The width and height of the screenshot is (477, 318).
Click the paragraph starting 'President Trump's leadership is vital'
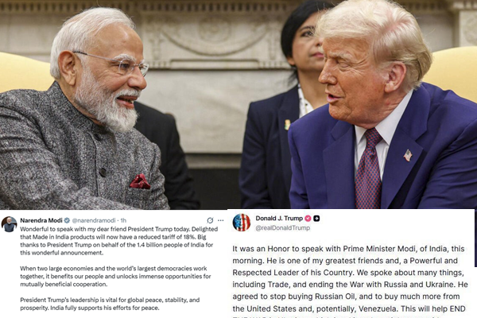(x=110, y=304)
